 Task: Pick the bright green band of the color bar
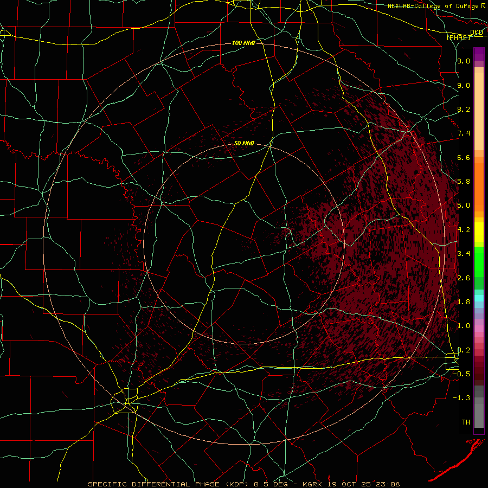click(x=479, y=262)
